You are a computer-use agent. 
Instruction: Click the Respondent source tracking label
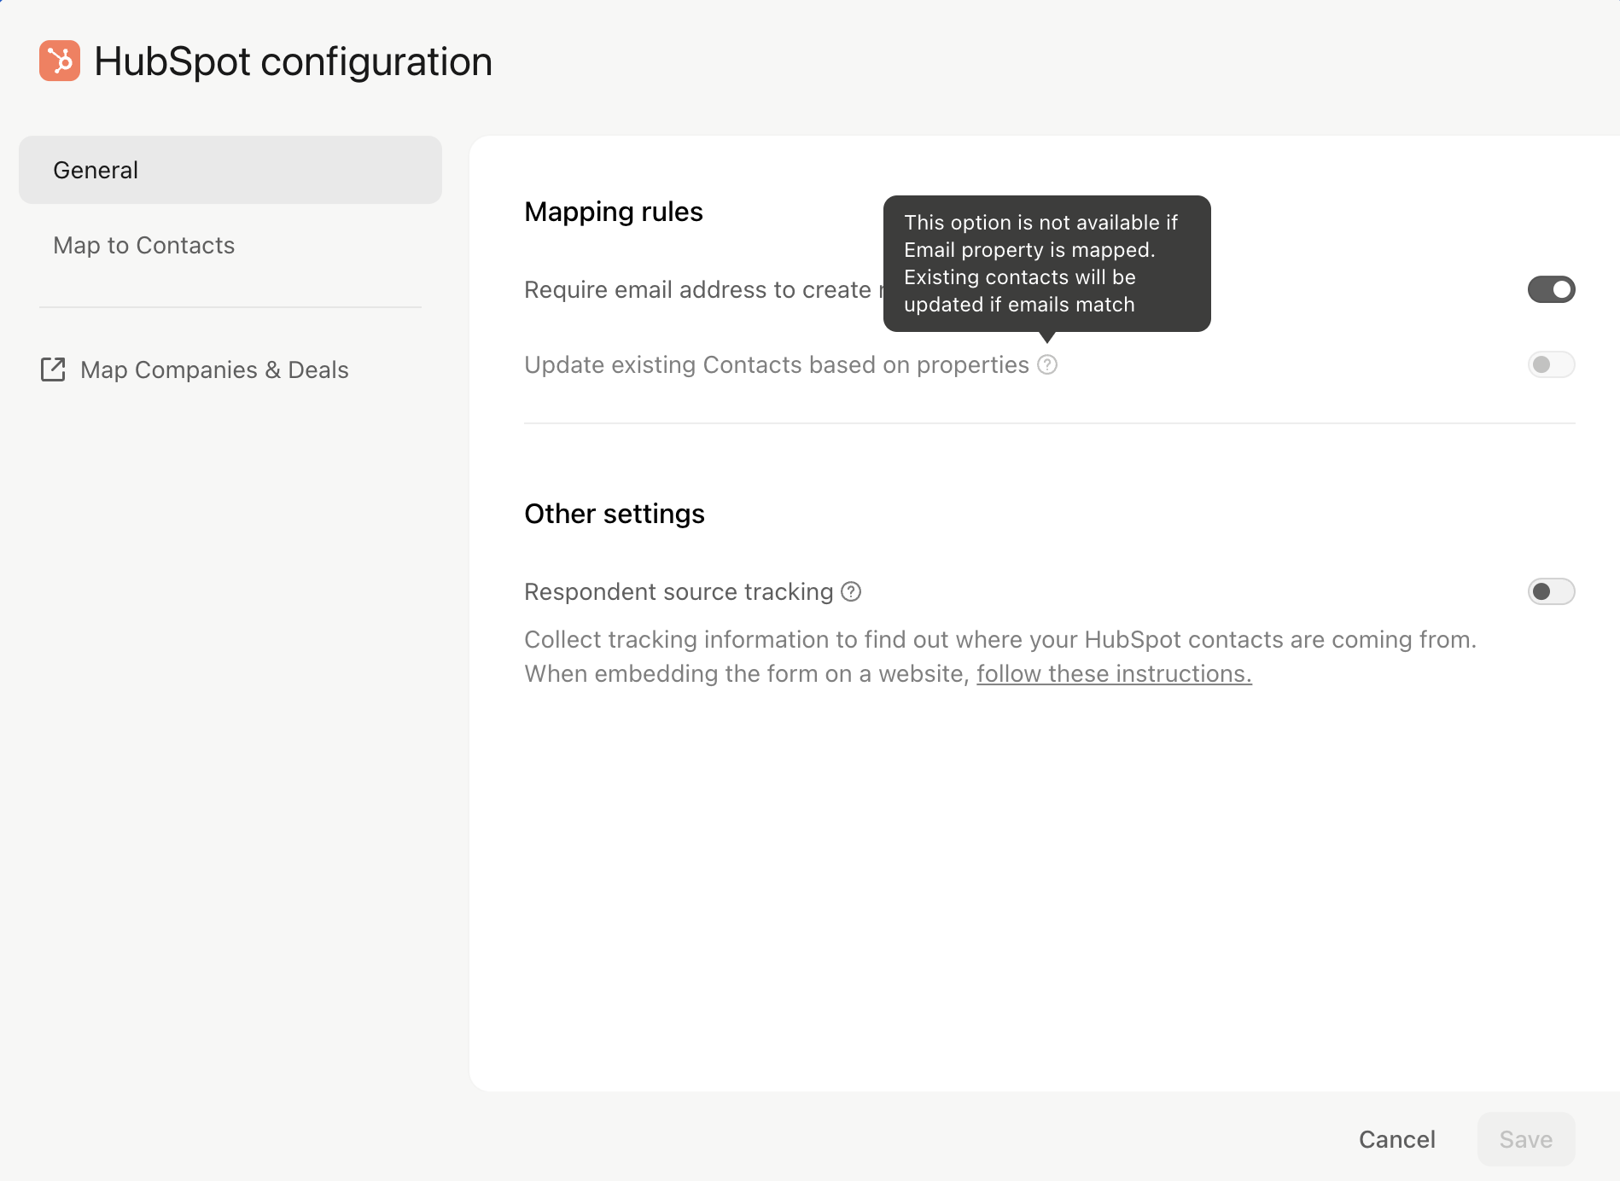[679, 591]
